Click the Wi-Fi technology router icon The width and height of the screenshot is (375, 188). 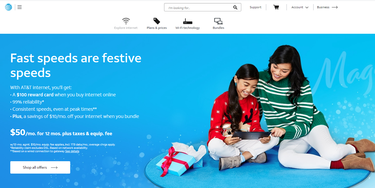coord(188,21)
